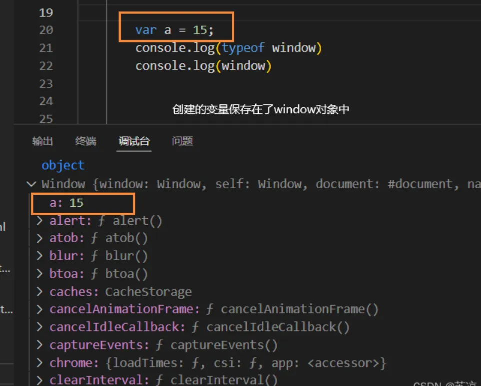Viewport: 481px width, 386px height.
Task: Click the console.log(typeof window) code line
Action: tap(229, 48)
